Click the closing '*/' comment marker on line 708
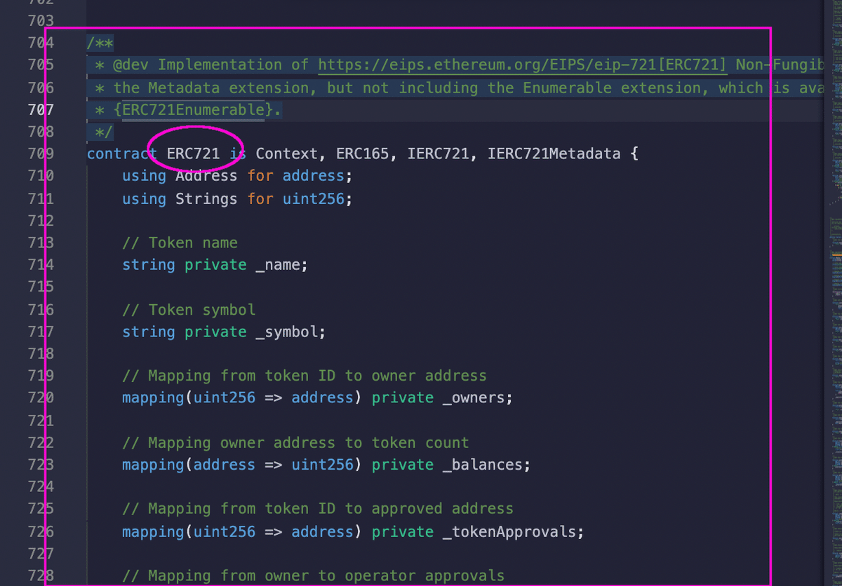The height and width of the screenshot is (586, 842). (104, 132)
